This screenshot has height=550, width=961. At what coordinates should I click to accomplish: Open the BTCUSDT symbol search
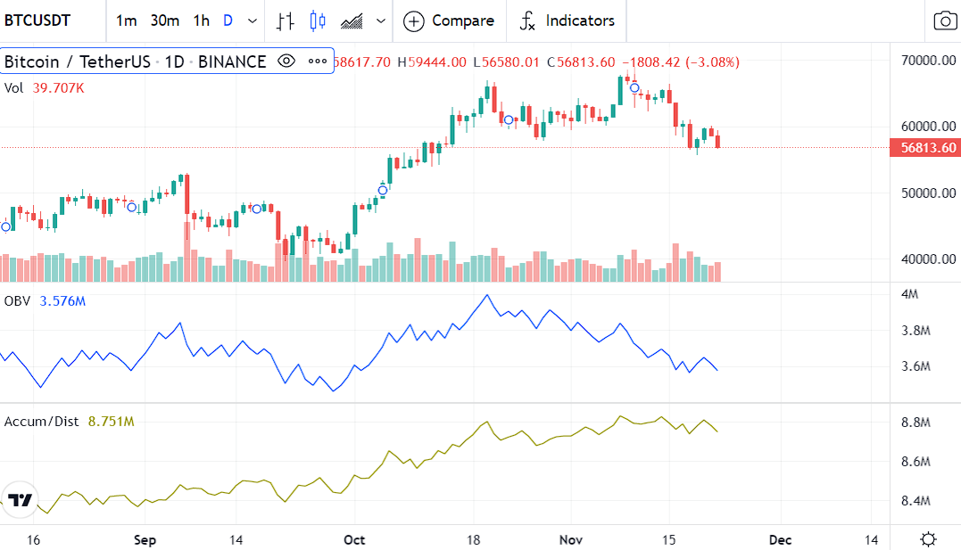[x=37, y=21]
